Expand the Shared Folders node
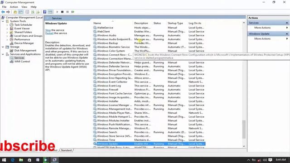The image size is (290, 163). click(7, 32)
